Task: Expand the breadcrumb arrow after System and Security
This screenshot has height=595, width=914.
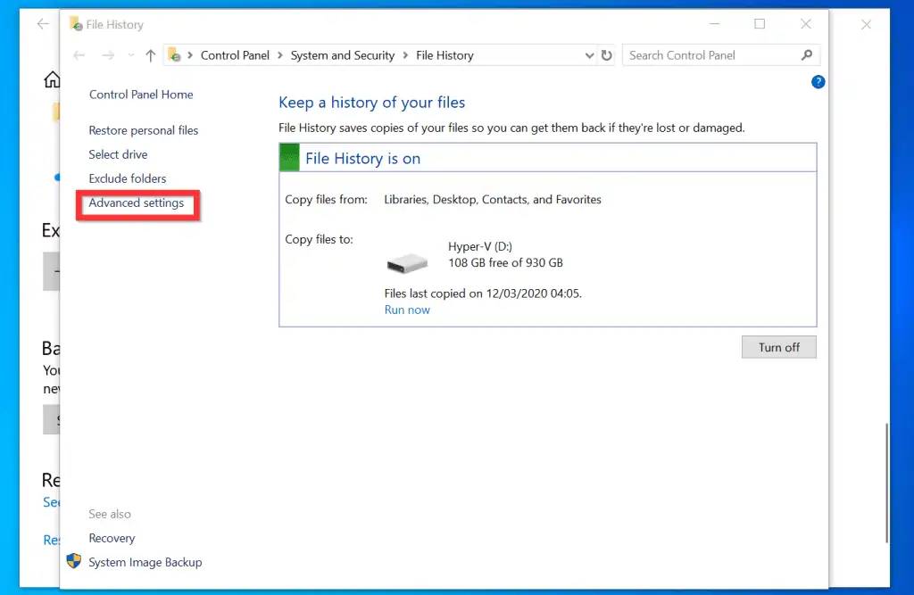Action: (x=406, y=54)
